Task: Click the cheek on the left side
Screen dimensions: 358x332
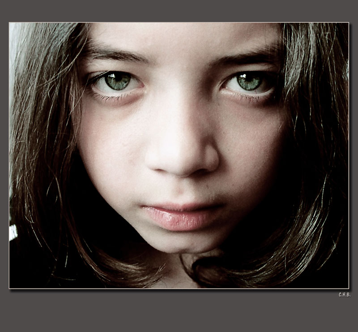Action: pyautogui.click(x=112, y=148)
